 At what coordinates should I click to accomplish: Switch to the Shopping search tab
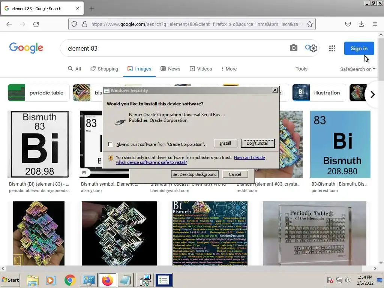104,69
